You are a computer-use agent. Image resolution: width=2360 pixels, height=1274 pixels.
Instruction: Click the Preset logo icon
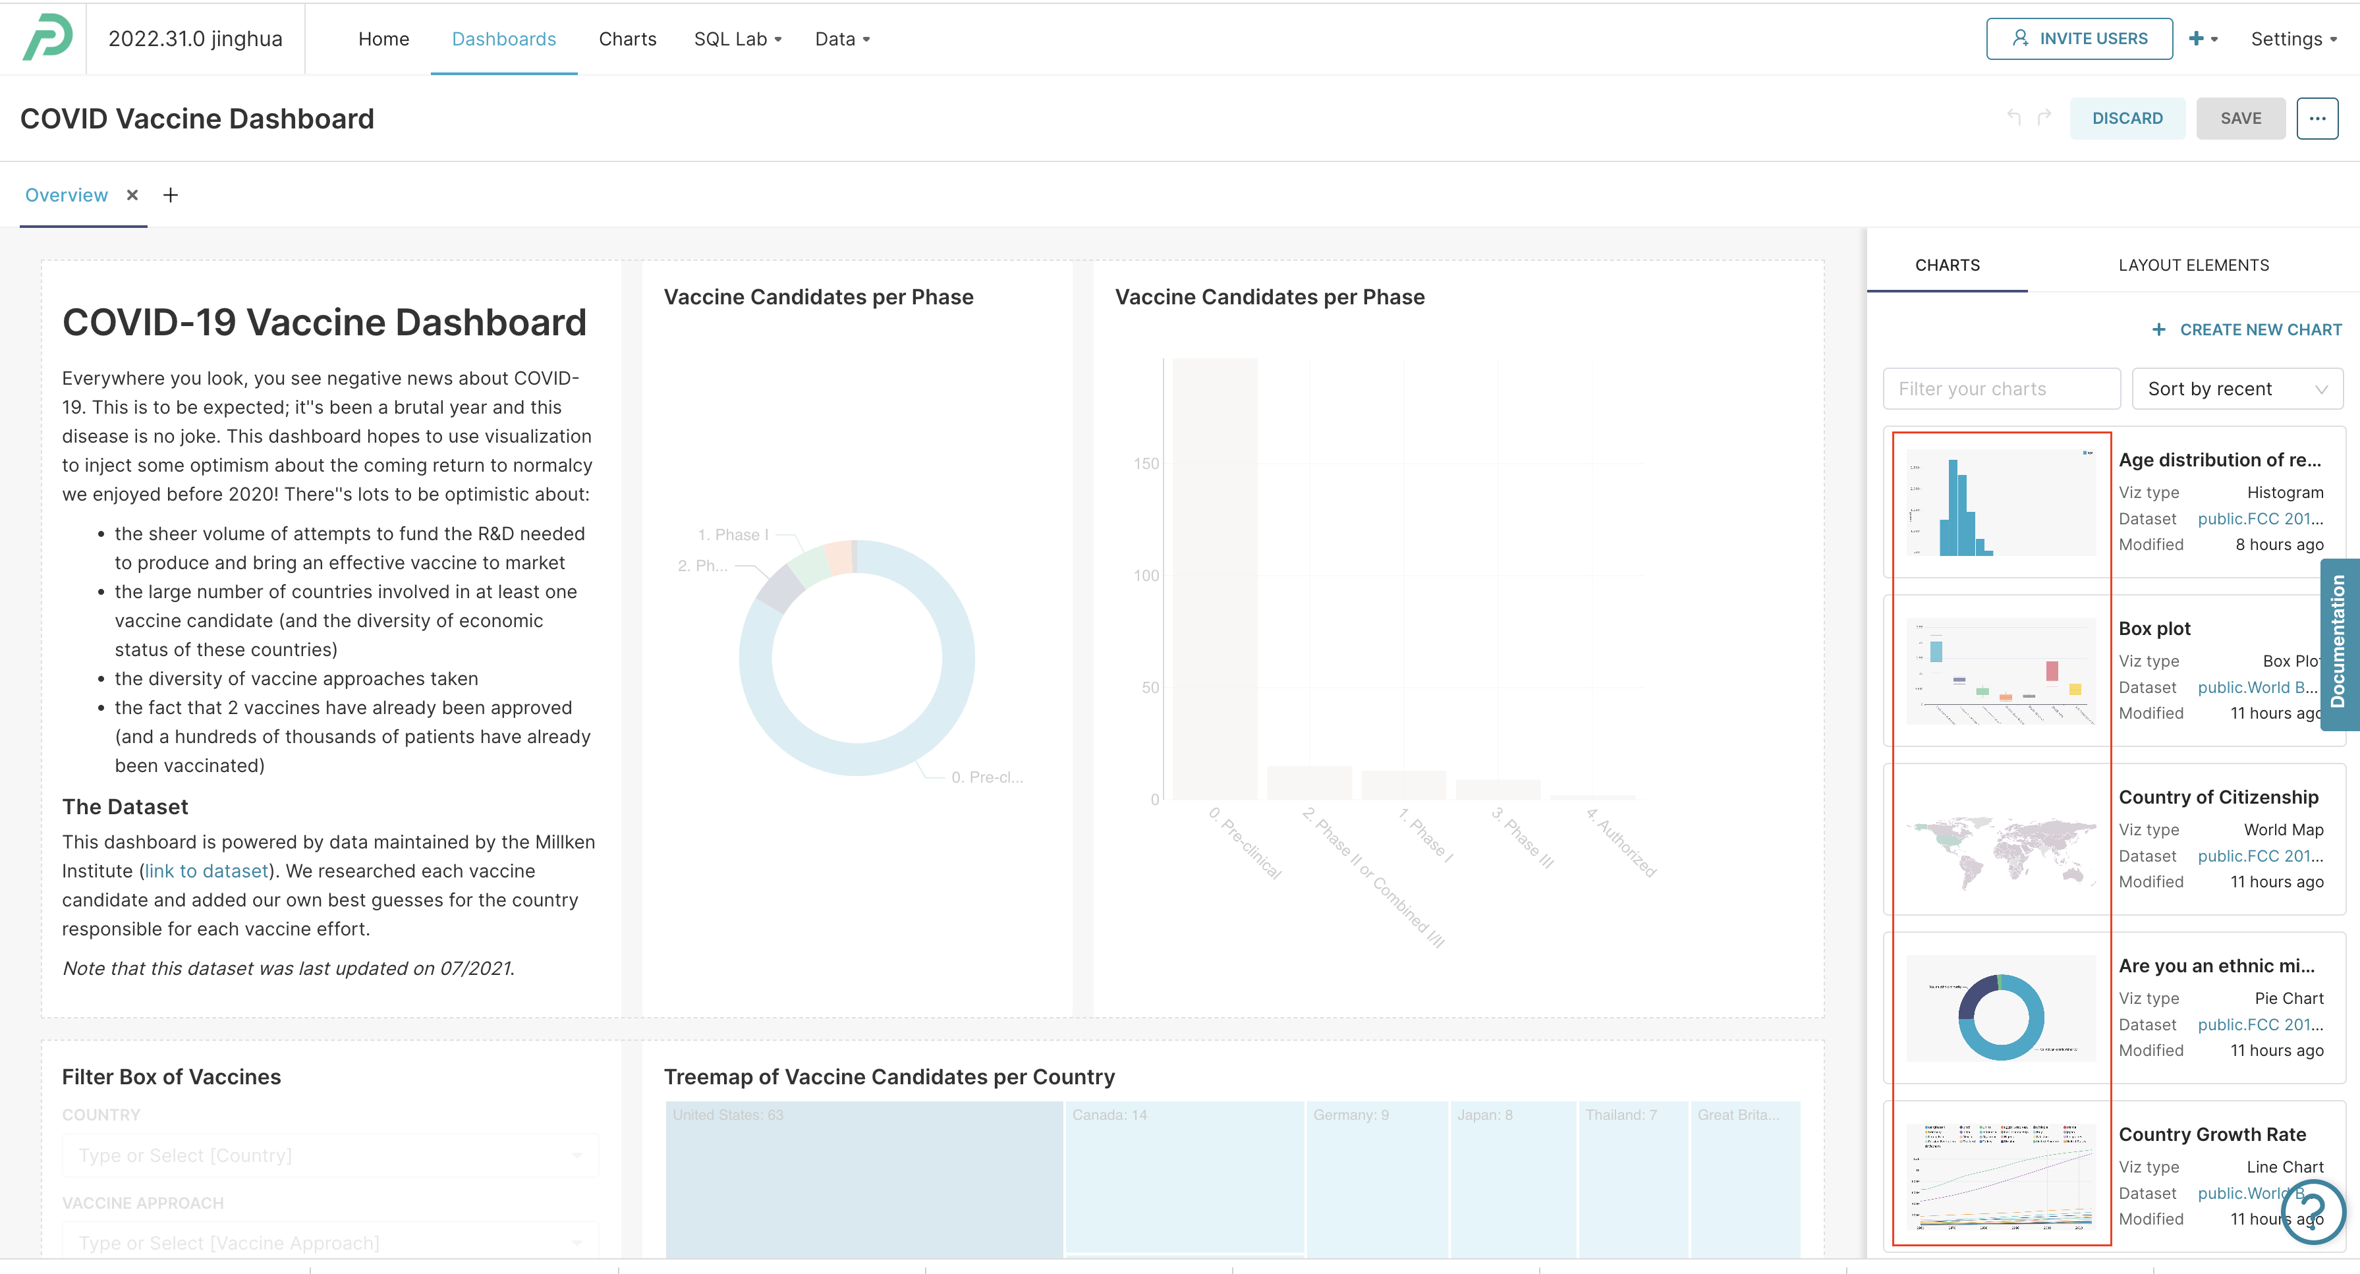pos(47,38)
